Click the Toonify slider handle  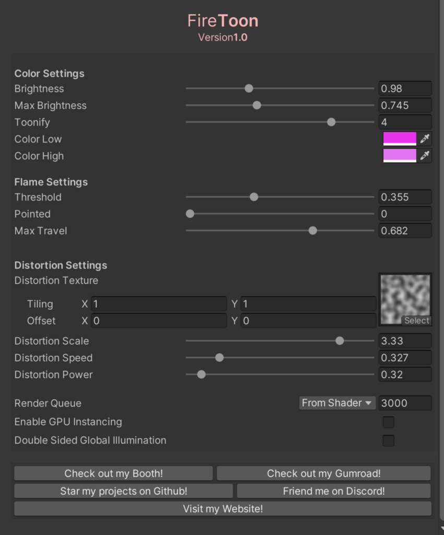tap(331, 122)
